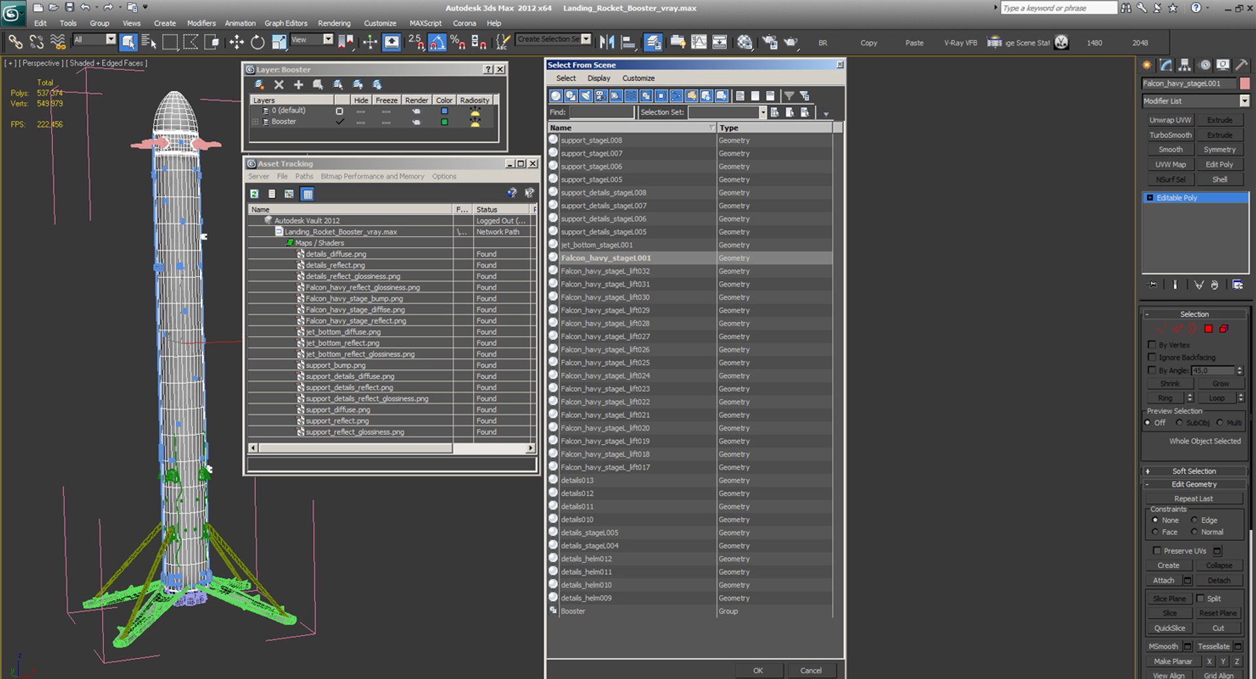The width and height of the screenshot is (1256, 679).
Task: Create a new layer with the plus icon
Action: coord(298,84)
